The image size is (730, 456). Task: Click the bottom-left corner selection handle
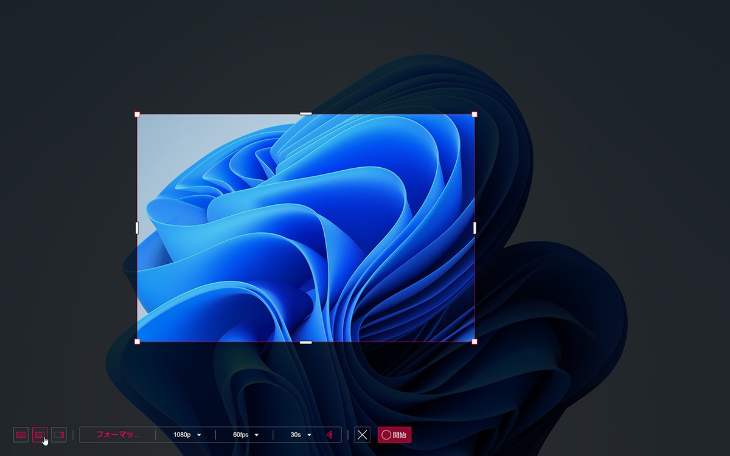tap(137, 342)
